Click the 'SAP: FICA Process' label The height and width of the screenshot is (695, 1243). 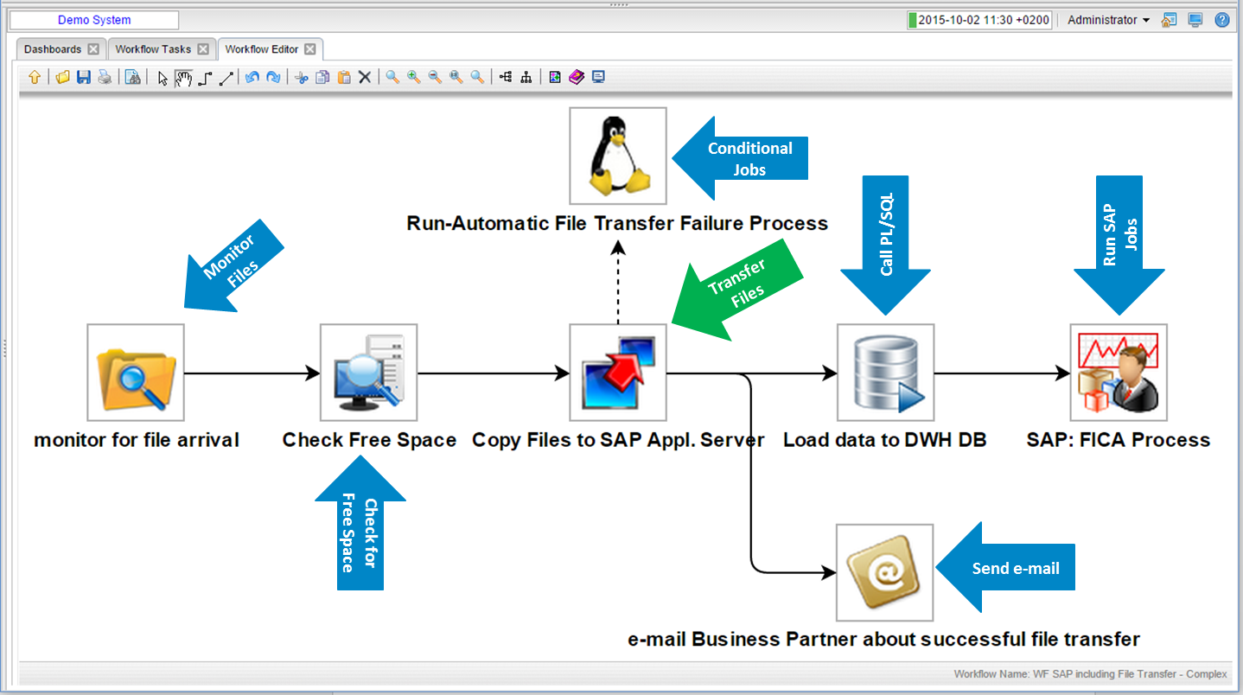[x=1119, y=440]
